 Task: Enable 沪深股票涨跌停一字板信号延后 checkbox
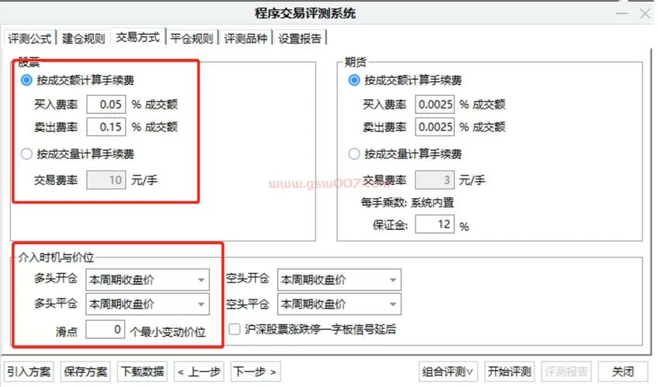pos(235,329)
